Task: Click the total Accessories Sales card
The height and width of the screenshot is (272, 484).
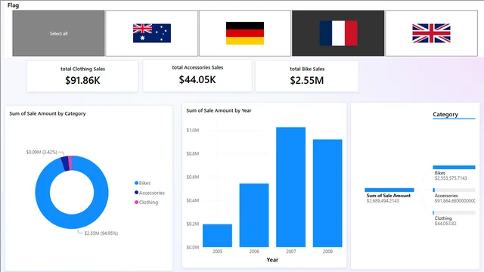Action: point(197,76)
